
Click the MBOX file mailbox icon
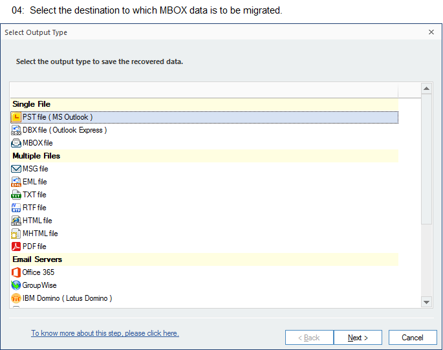(16, 143)
